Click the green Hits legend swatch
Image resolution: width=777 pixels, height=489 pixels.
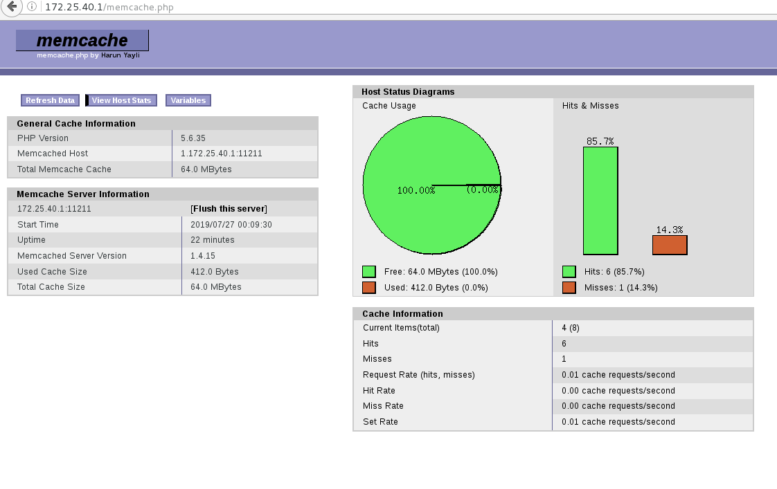pos(569,272)
